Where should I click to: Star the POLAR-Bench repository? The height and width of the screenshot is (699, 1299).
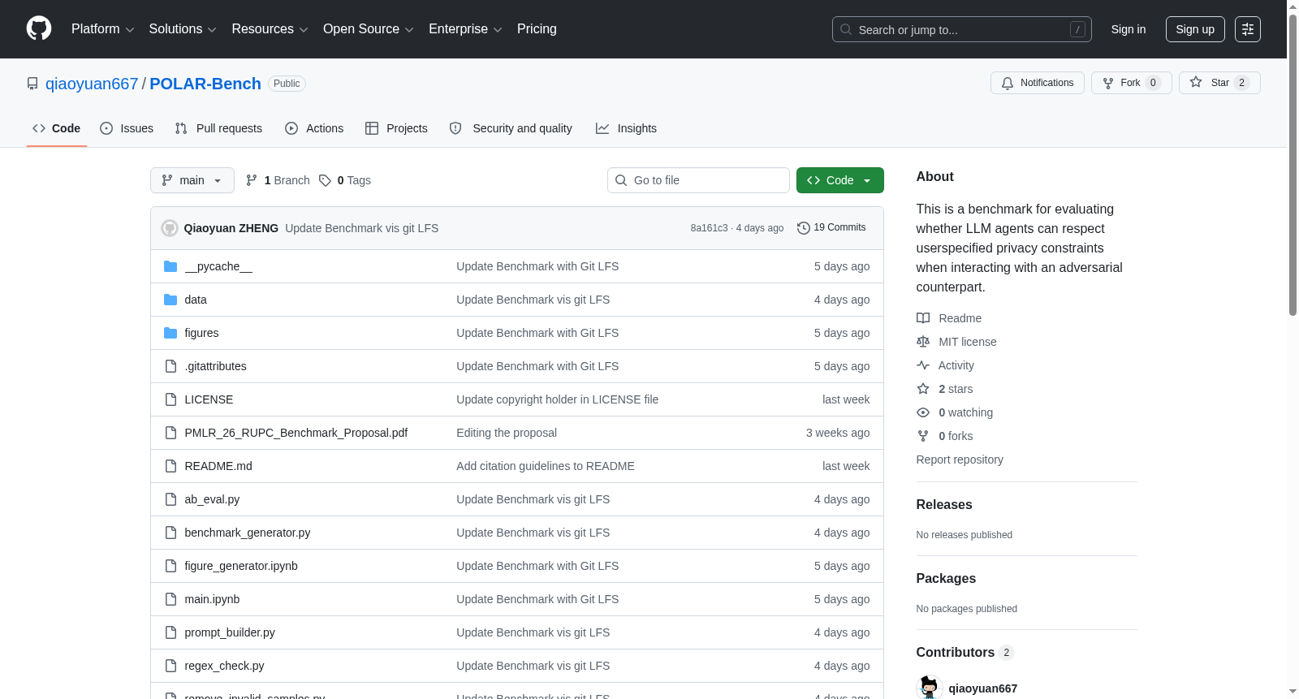[1219, 83]
